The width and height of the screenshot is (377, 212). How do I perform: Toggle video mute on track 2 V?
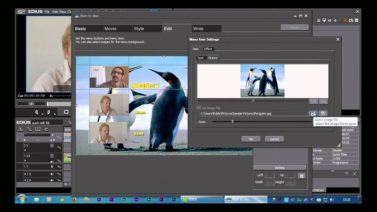tap(52, 145)
